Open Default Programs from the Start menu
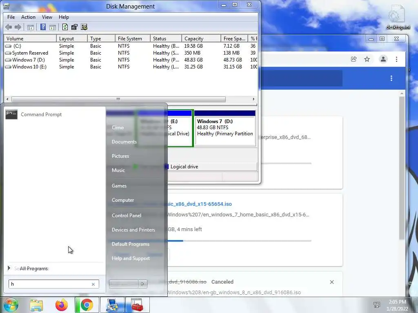 click(x=131, y=244)
